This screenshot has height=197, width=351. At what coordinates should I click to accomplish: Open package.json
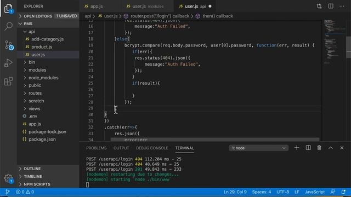48,140
